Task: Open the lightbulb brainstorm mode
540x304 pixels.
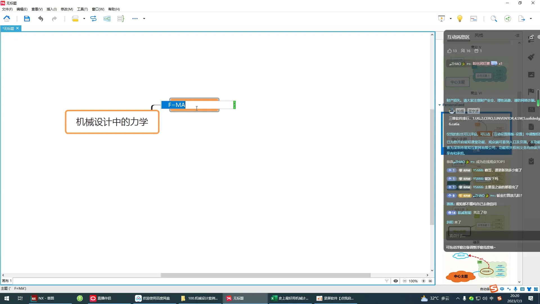Action: [x=460, y=19]
